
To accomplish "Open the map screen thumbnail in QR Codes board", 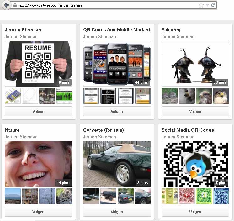I will [143, 96].
